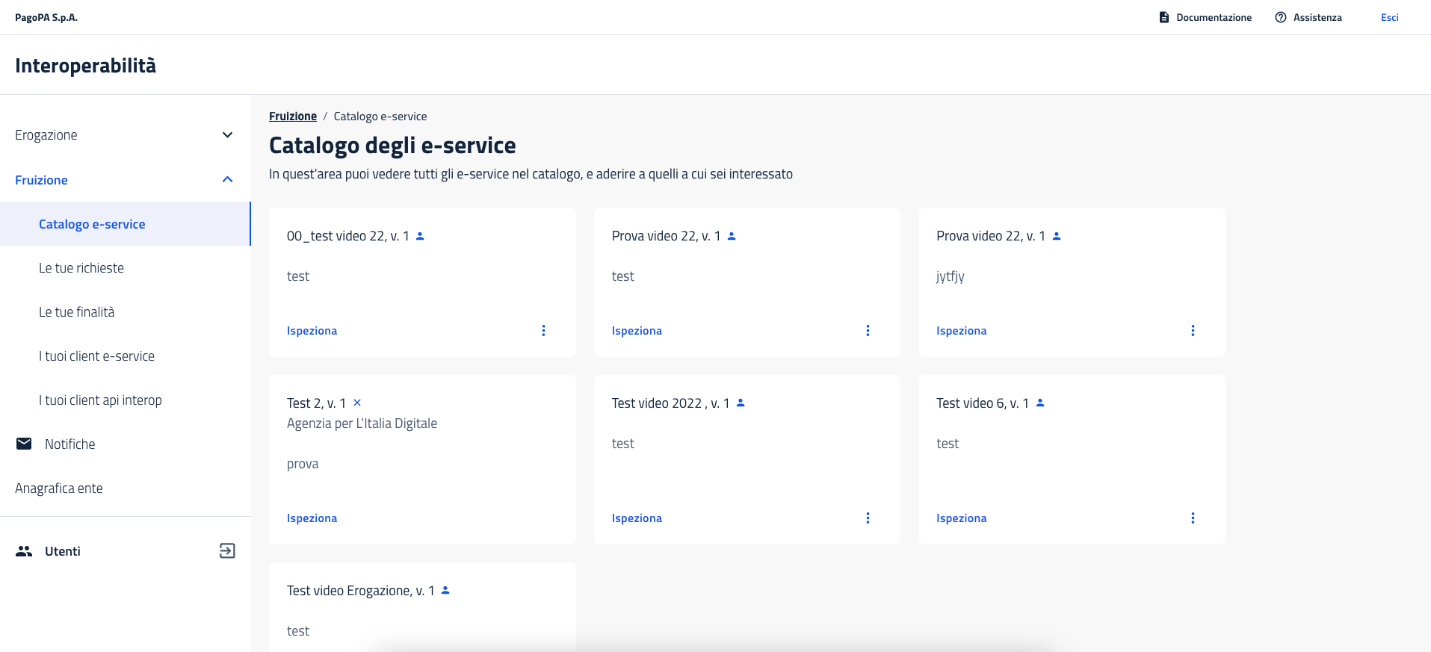Open Le tue finalità menu item
This screenshot has height=652, width=1431.
click(x=77, y=312)
